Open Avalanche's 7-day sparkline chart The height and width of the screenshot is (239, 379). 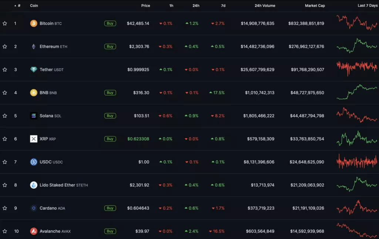click(x=357, y=230)
